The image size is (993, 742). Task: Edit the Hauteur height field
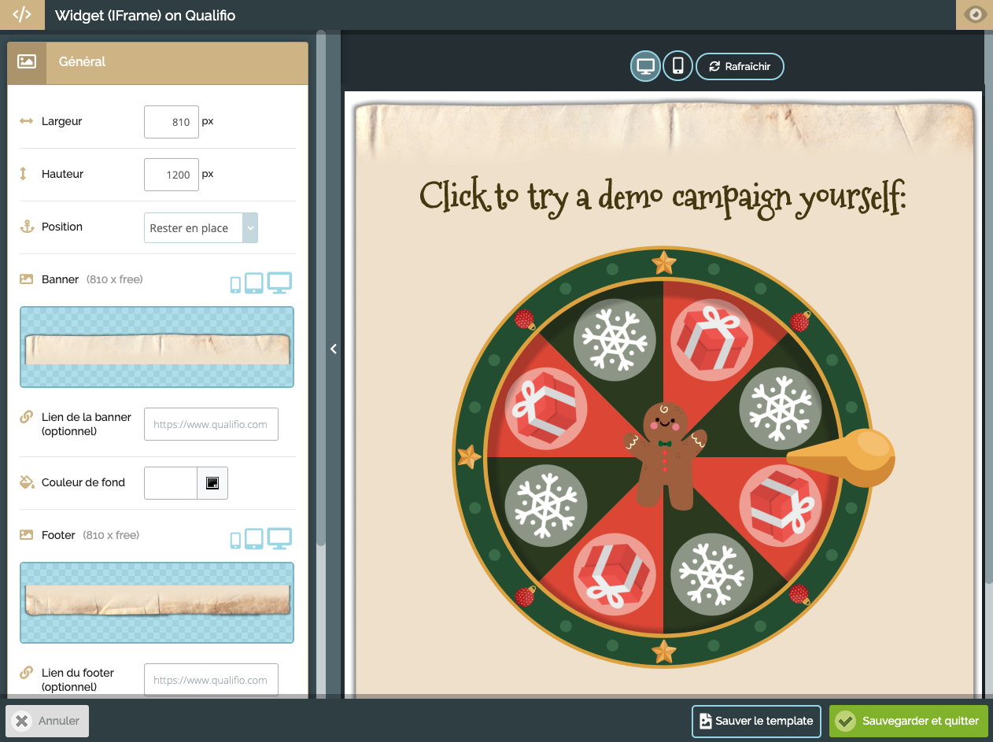coord(172,175)
